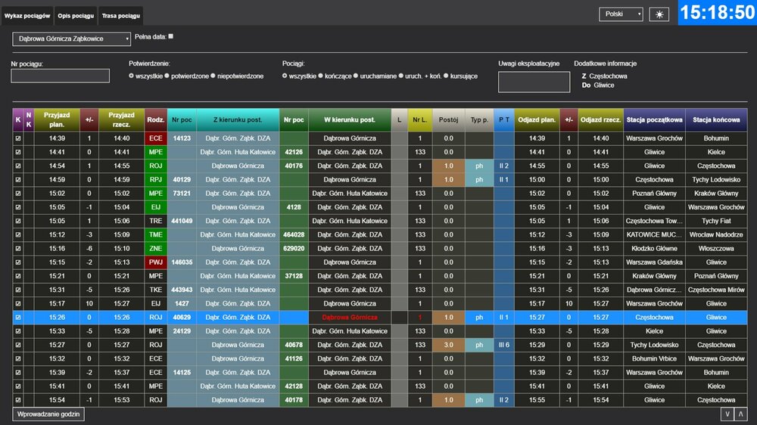Open the Dąbrowa Górnicza Ząbkowice station dropdown
The image size is (757, 425).
(x=72, y=39)
